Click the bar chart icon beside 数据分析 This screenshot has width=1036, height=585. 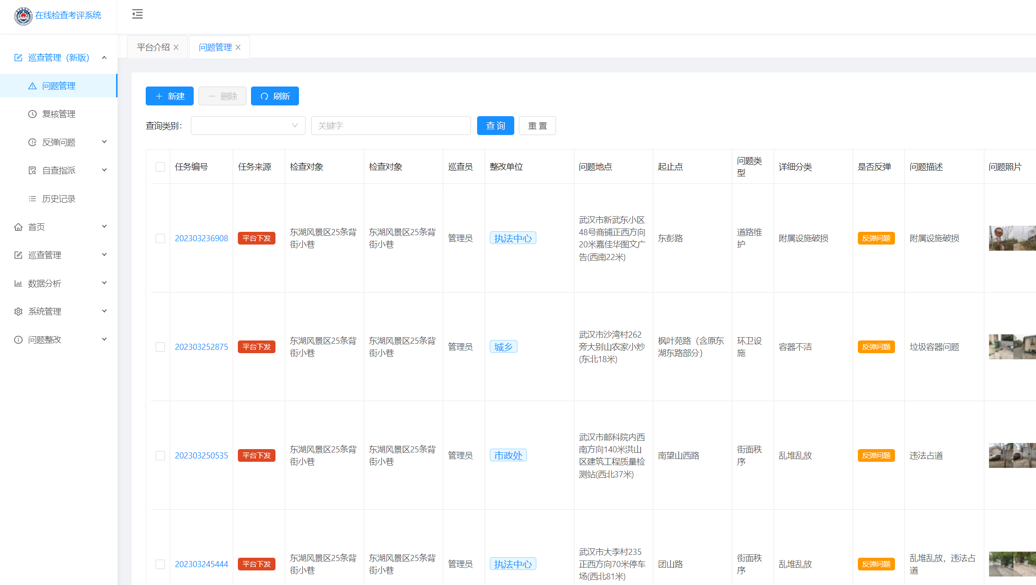click(x=18, y=283)
